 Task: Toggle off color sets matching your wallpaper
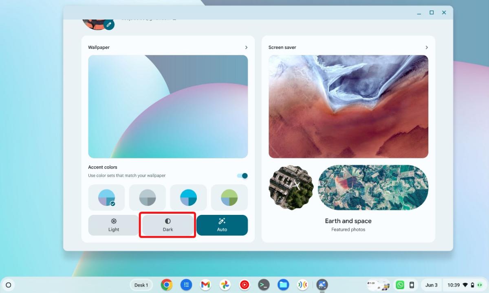[x=242, y=175]
